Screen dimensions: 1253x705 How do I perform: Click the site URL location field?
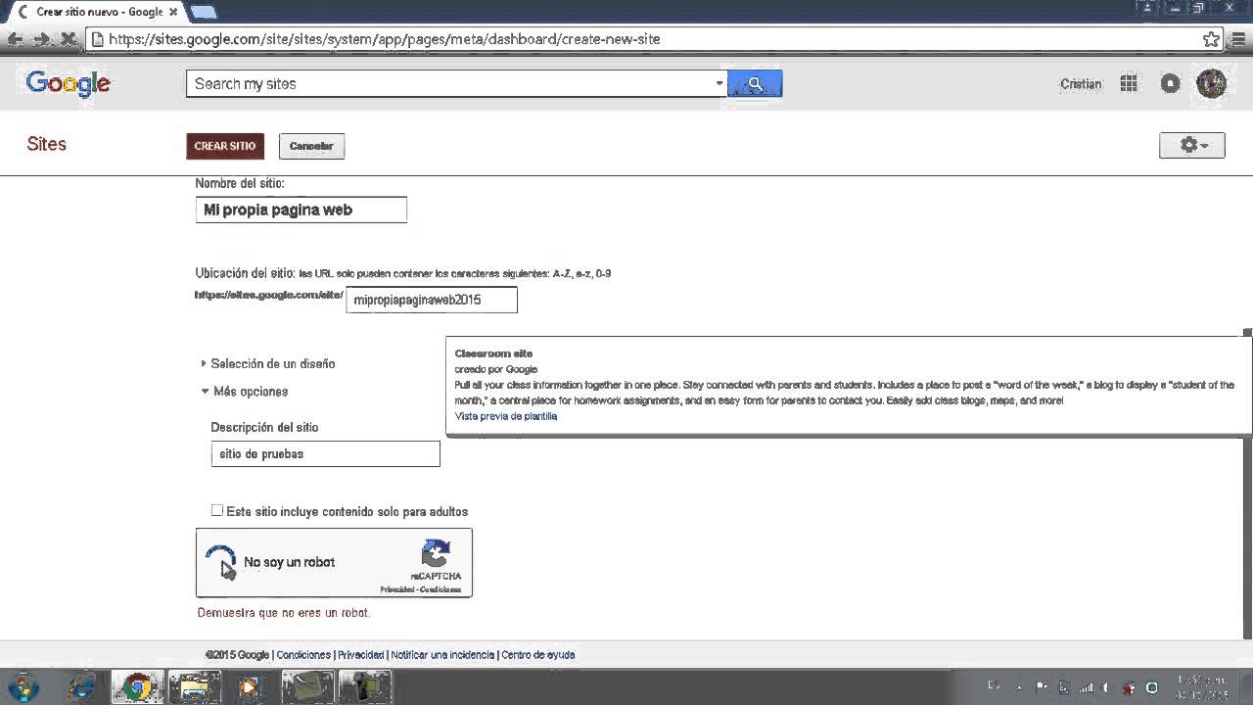point(432,300)
